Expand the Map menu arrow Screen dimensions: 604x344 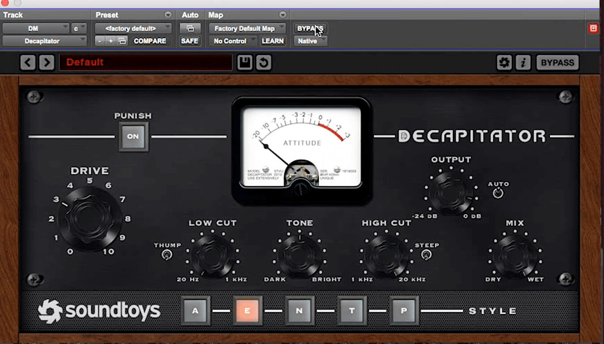click(x=283, y=15)
